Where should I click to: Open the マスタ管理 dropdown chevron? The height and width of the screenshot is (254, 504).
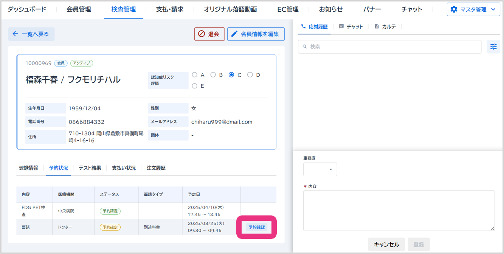pyautogui.click(x=493, y=9)
